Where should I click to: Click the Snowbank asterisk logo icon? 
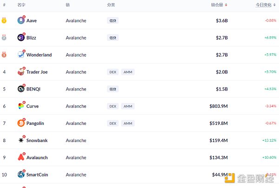21,140
